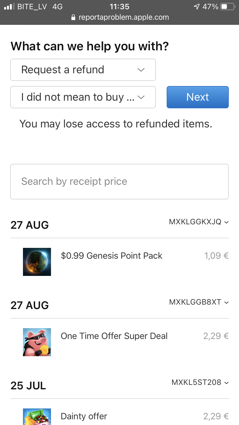239x425 pixels.
Task: Tap the padlock icon in address bar
Action: (74, 17)
